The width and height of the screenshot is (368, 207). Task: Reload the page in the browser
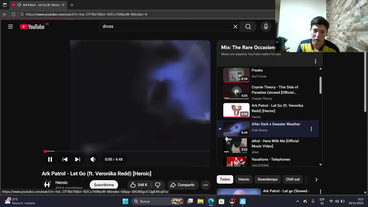click(14, 14)
